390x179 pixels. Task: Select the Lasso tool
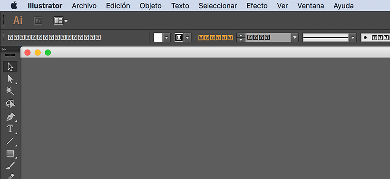click(x=10, y=103)
